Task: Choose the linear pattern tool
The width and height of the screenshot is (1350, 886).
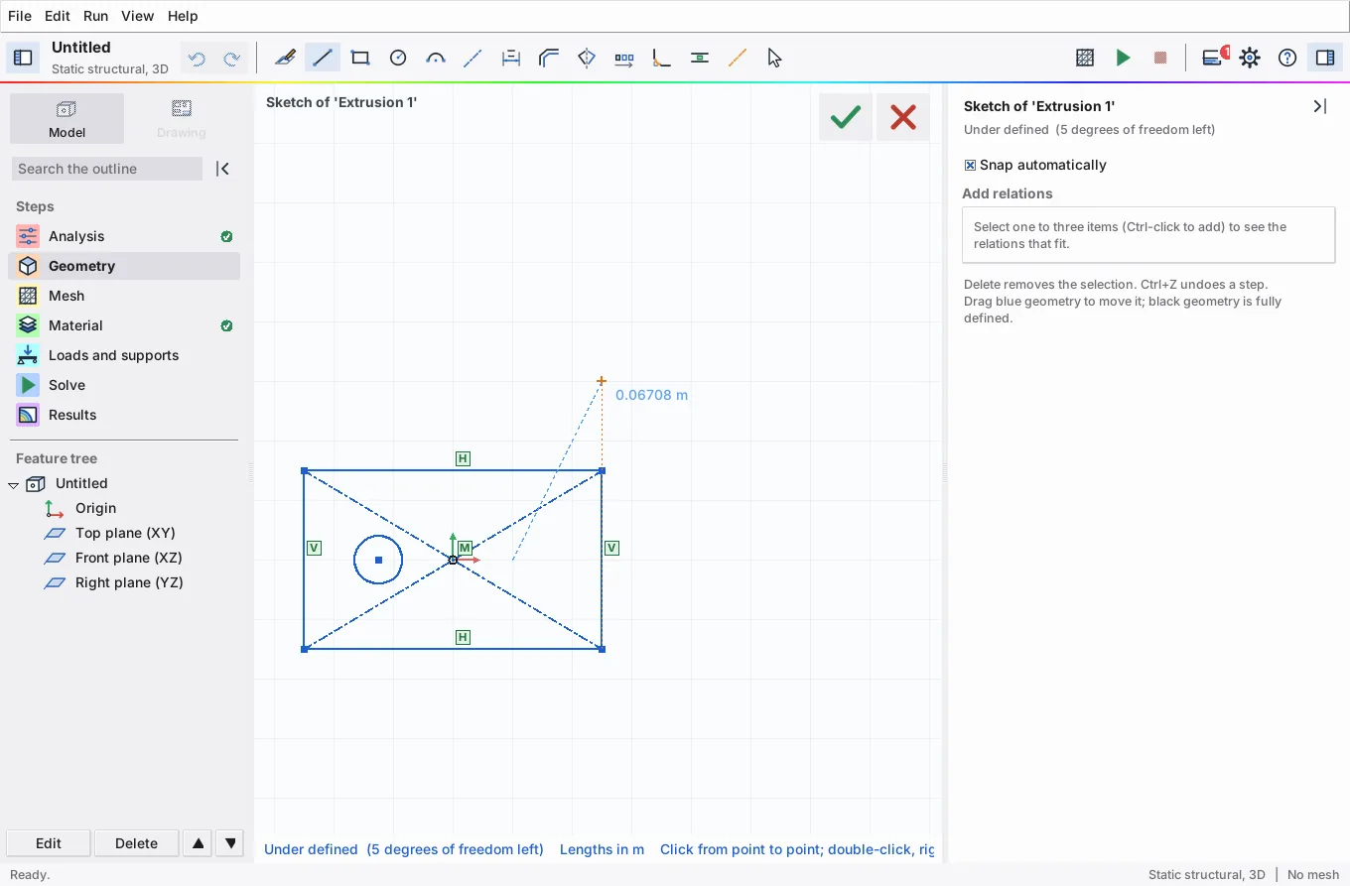Action: pos(624,58)
